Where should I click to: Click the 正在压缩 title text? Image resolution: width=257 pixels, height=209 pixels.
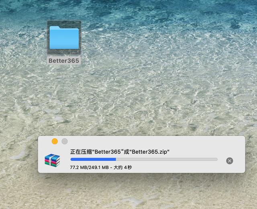(81, 152)
